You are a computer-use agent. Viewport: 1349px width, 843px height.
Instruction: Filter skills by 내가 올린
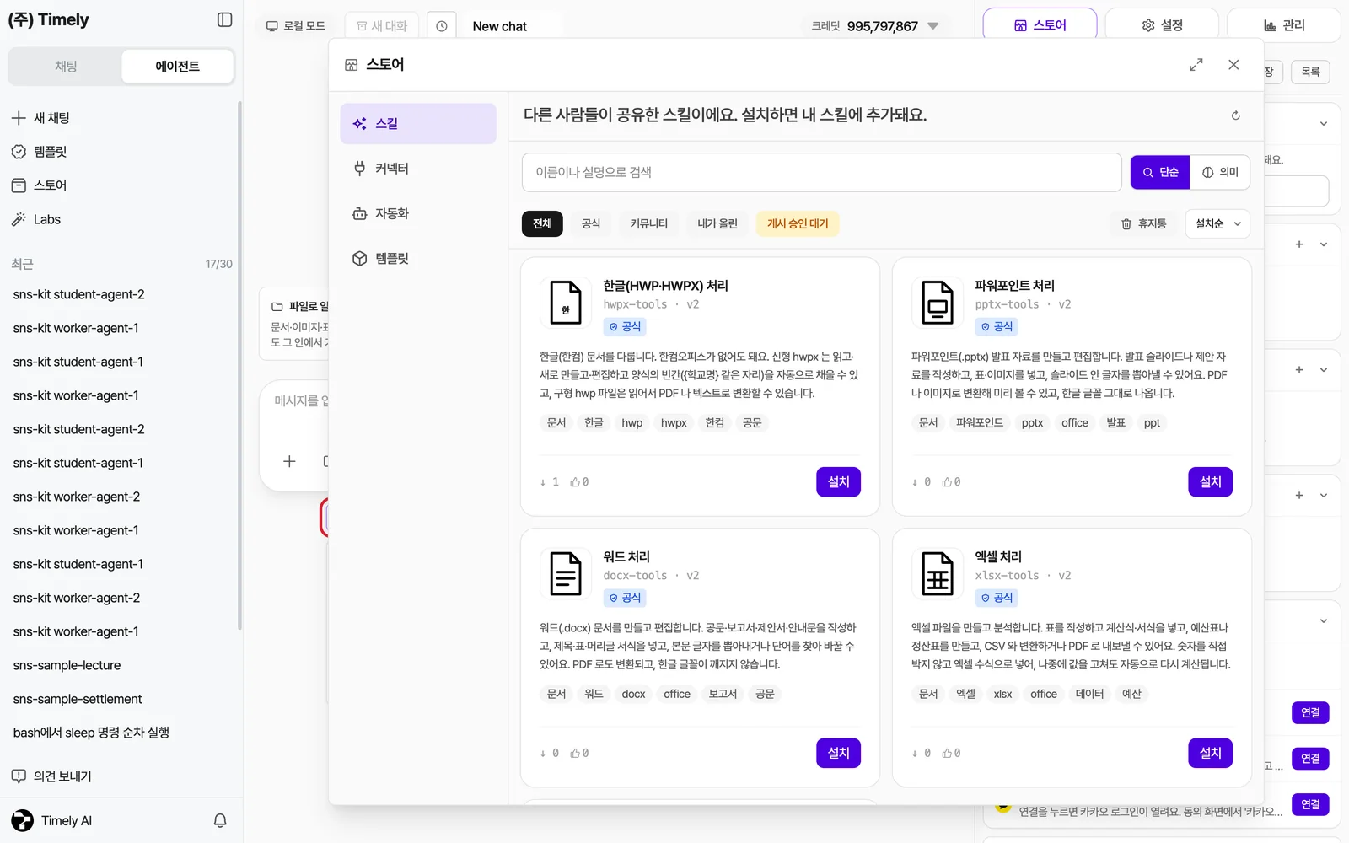point(717,223)
